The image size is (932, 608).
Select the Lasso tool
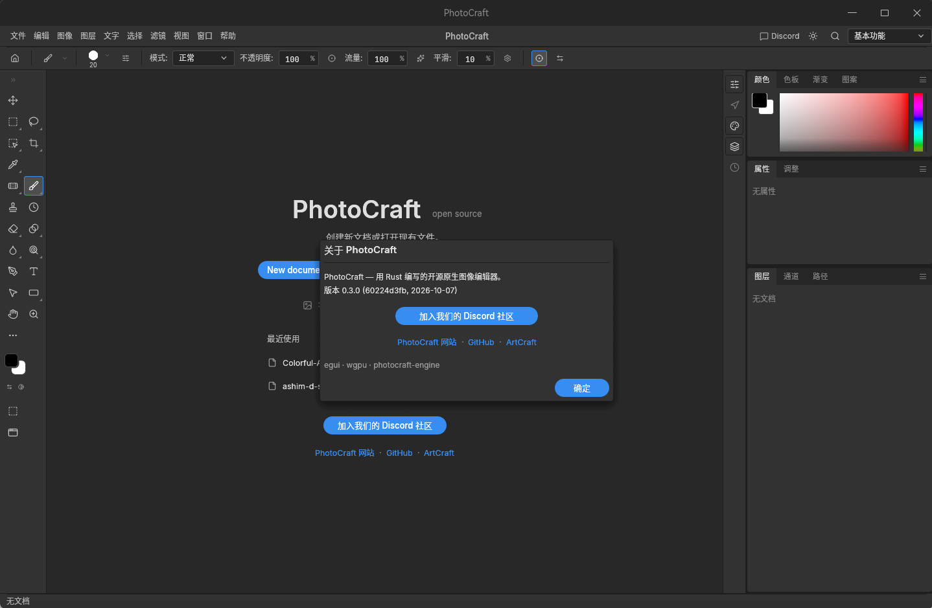coord(34,122)
